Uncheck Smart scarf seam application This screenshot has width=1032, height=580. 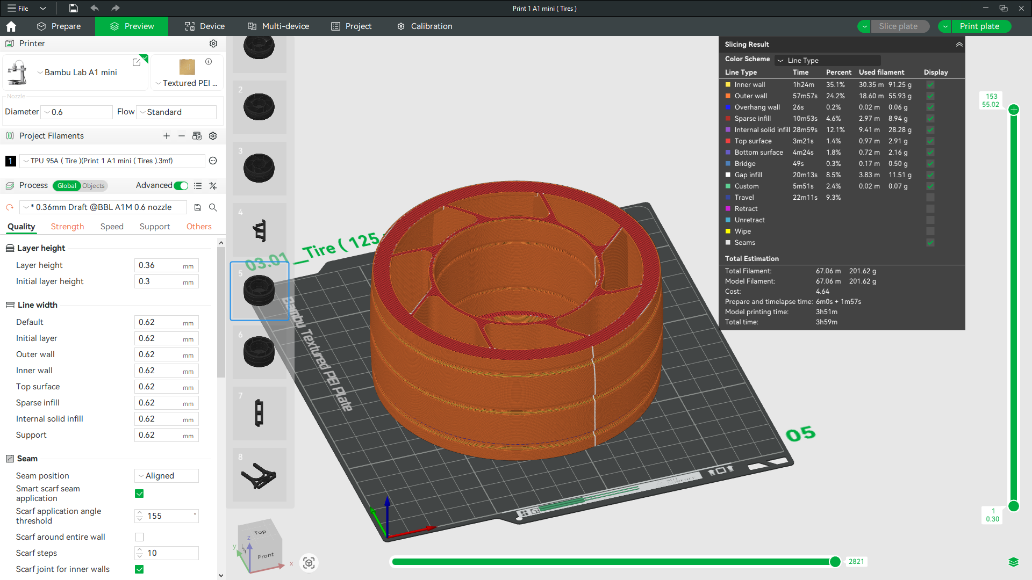pyautogui.click(x=139, y=494)
